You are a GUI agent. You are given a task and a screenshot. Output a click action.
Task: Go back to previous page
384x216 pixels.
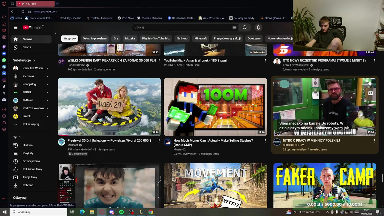[12, 11]
